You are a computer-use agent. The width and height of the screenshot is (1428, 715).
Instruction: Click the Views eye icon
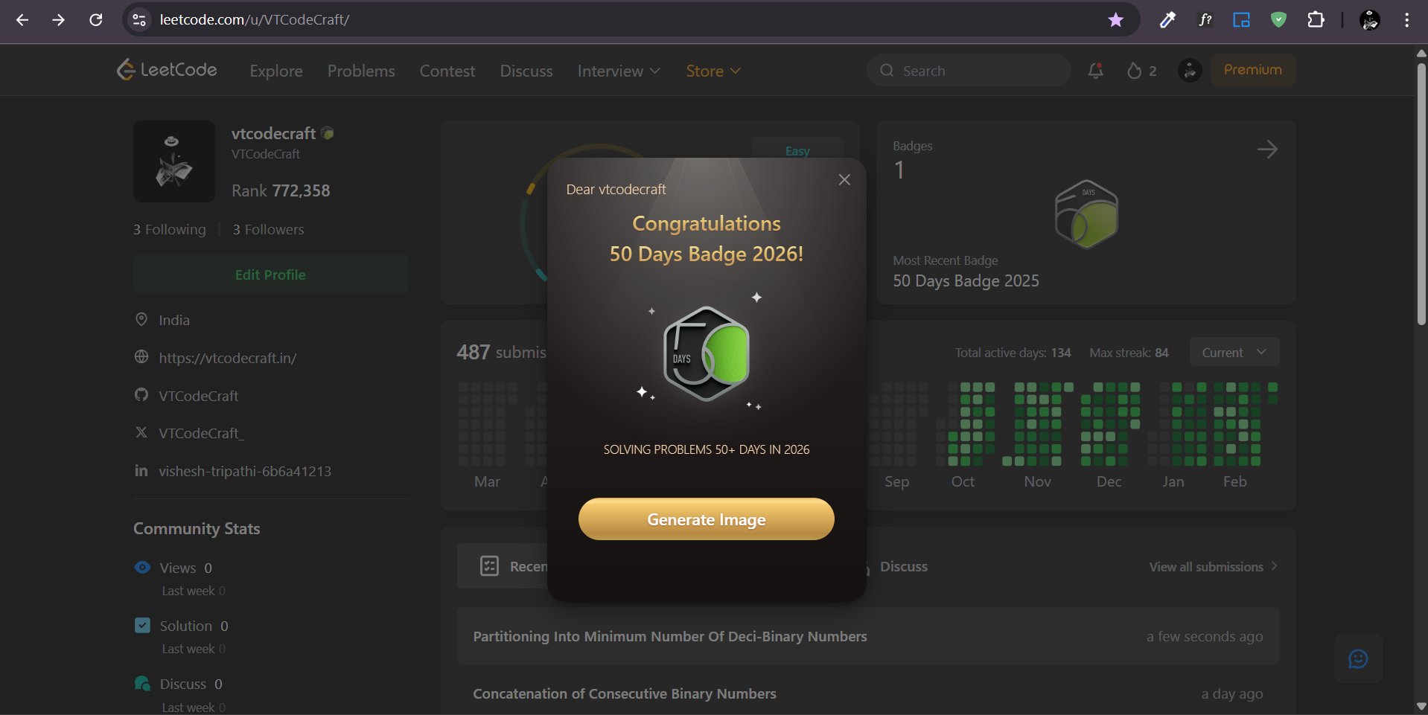pos(142,567)
